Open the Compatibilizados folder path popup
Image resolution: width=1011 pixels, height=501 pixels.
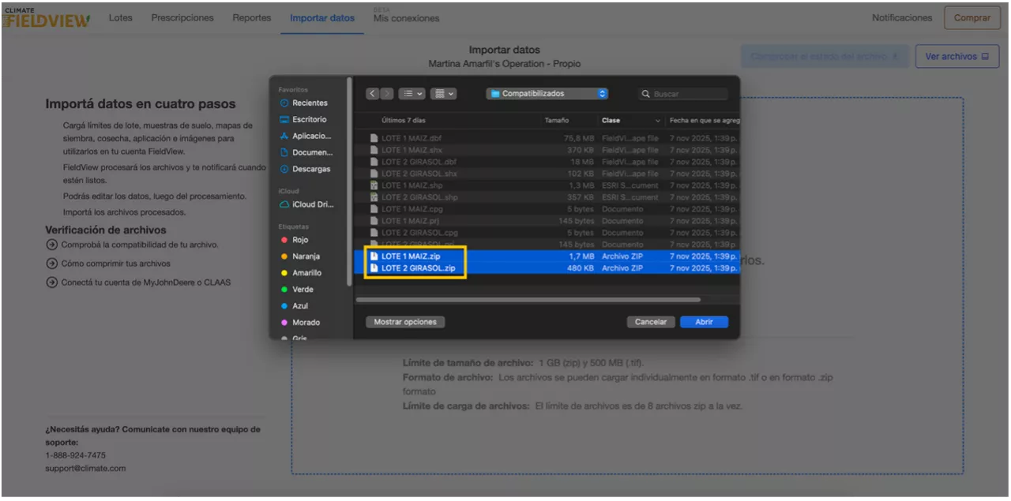(x=547, y=94)
